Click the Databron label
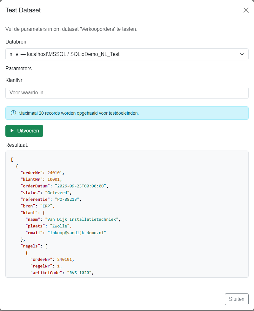Screen dimensions: 254x311 (x=16, y=42)
